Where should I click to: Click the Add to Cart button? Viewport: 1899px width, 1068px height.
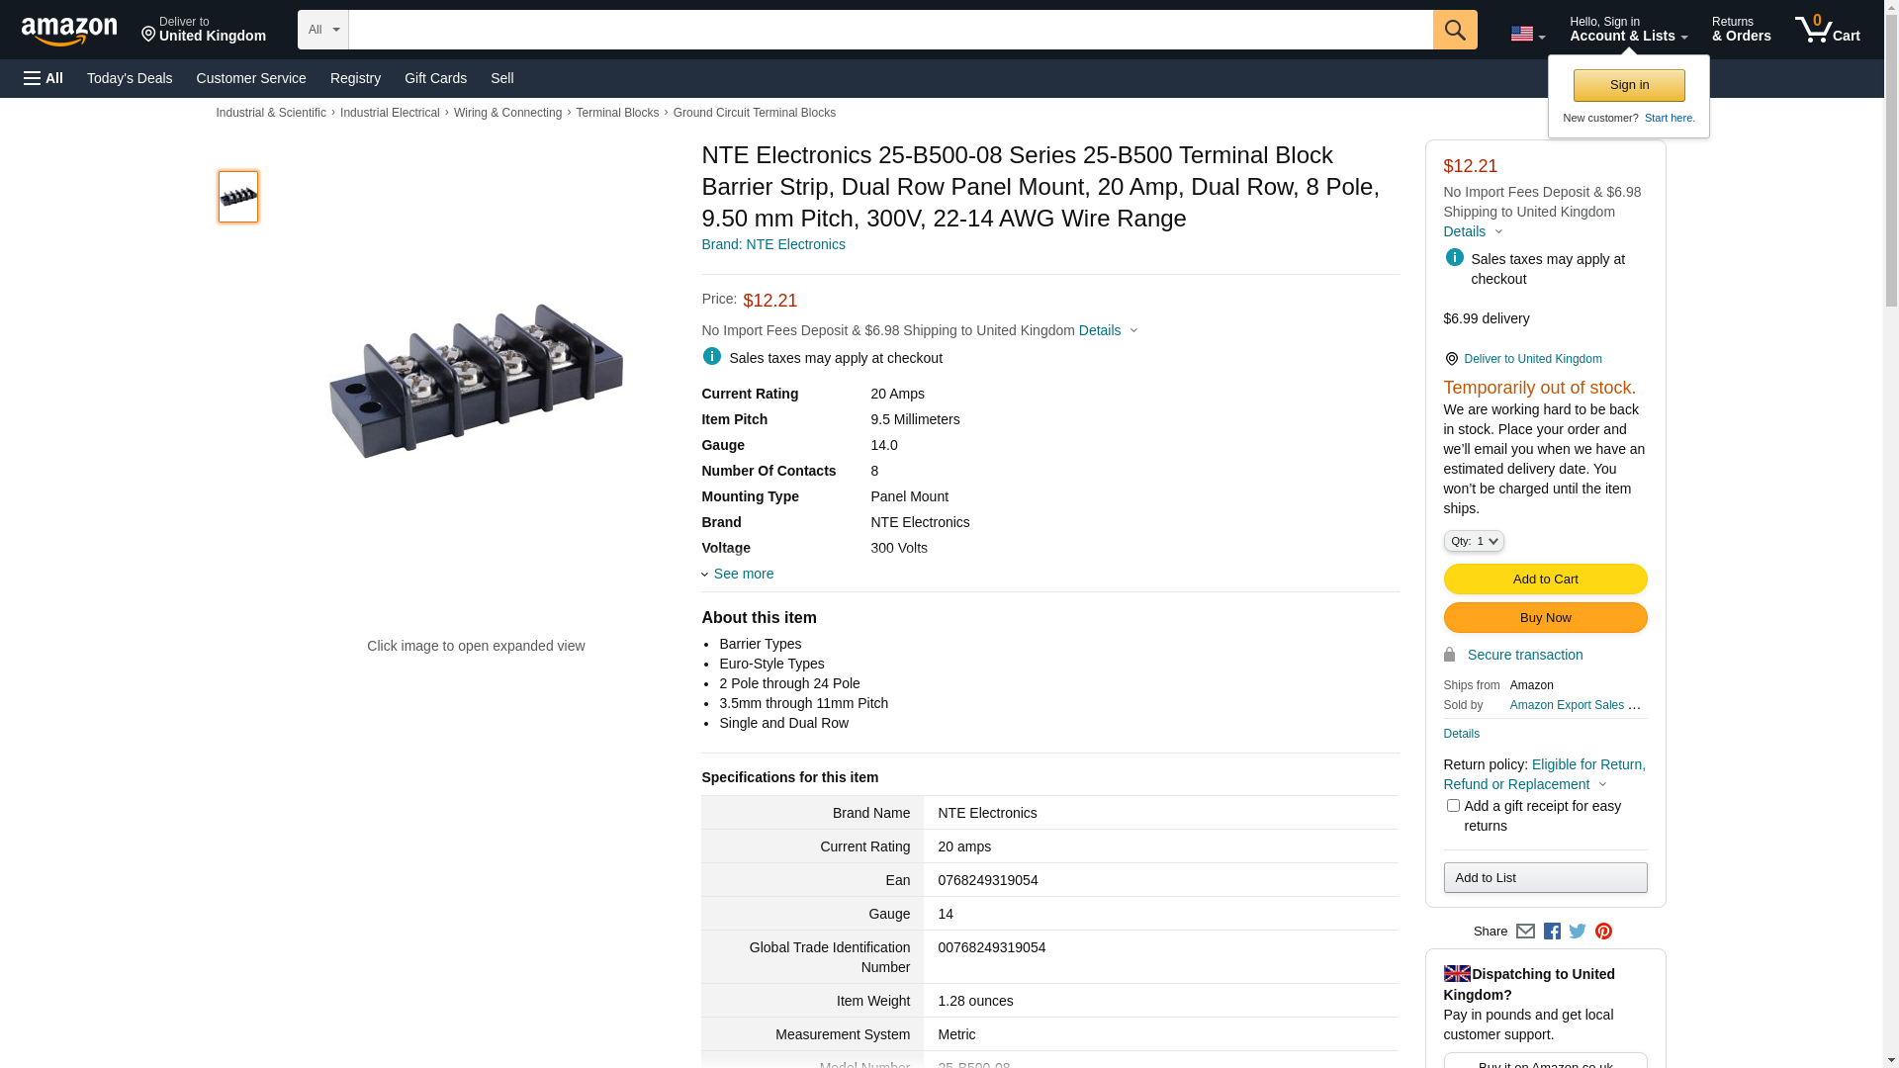pos(1544,579)
